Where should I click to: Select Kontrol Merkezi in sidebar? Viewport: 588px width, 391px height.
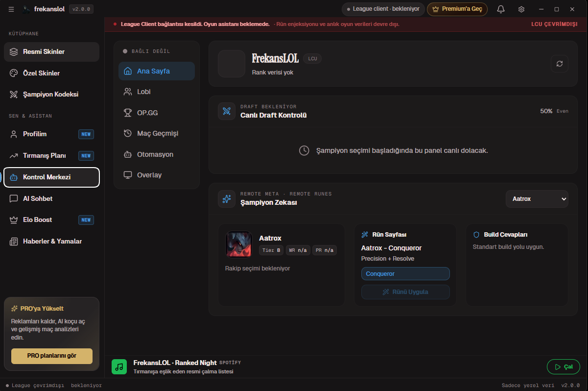[51, 177]
